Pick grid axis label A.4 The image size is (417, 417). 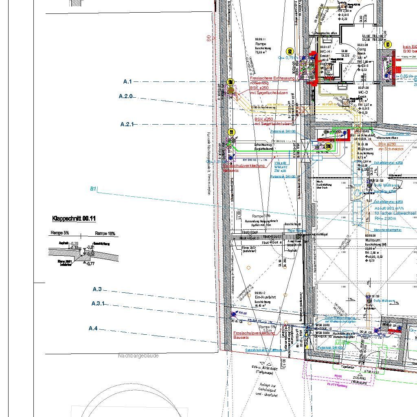coord(93,328)
